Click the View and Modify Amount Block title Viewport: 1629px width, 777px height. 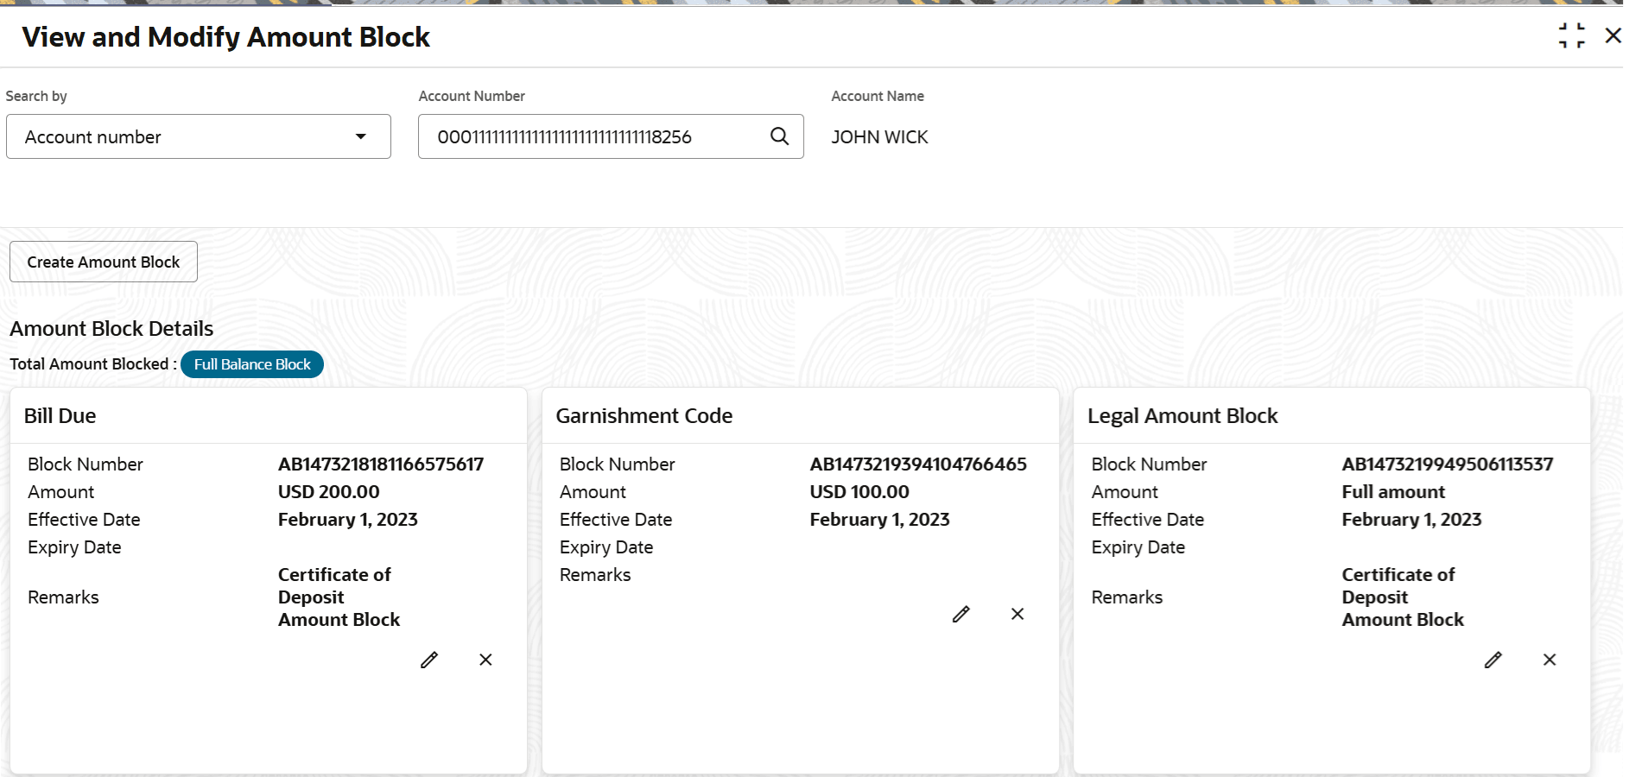pyautogui.click(x=226, y=37)
